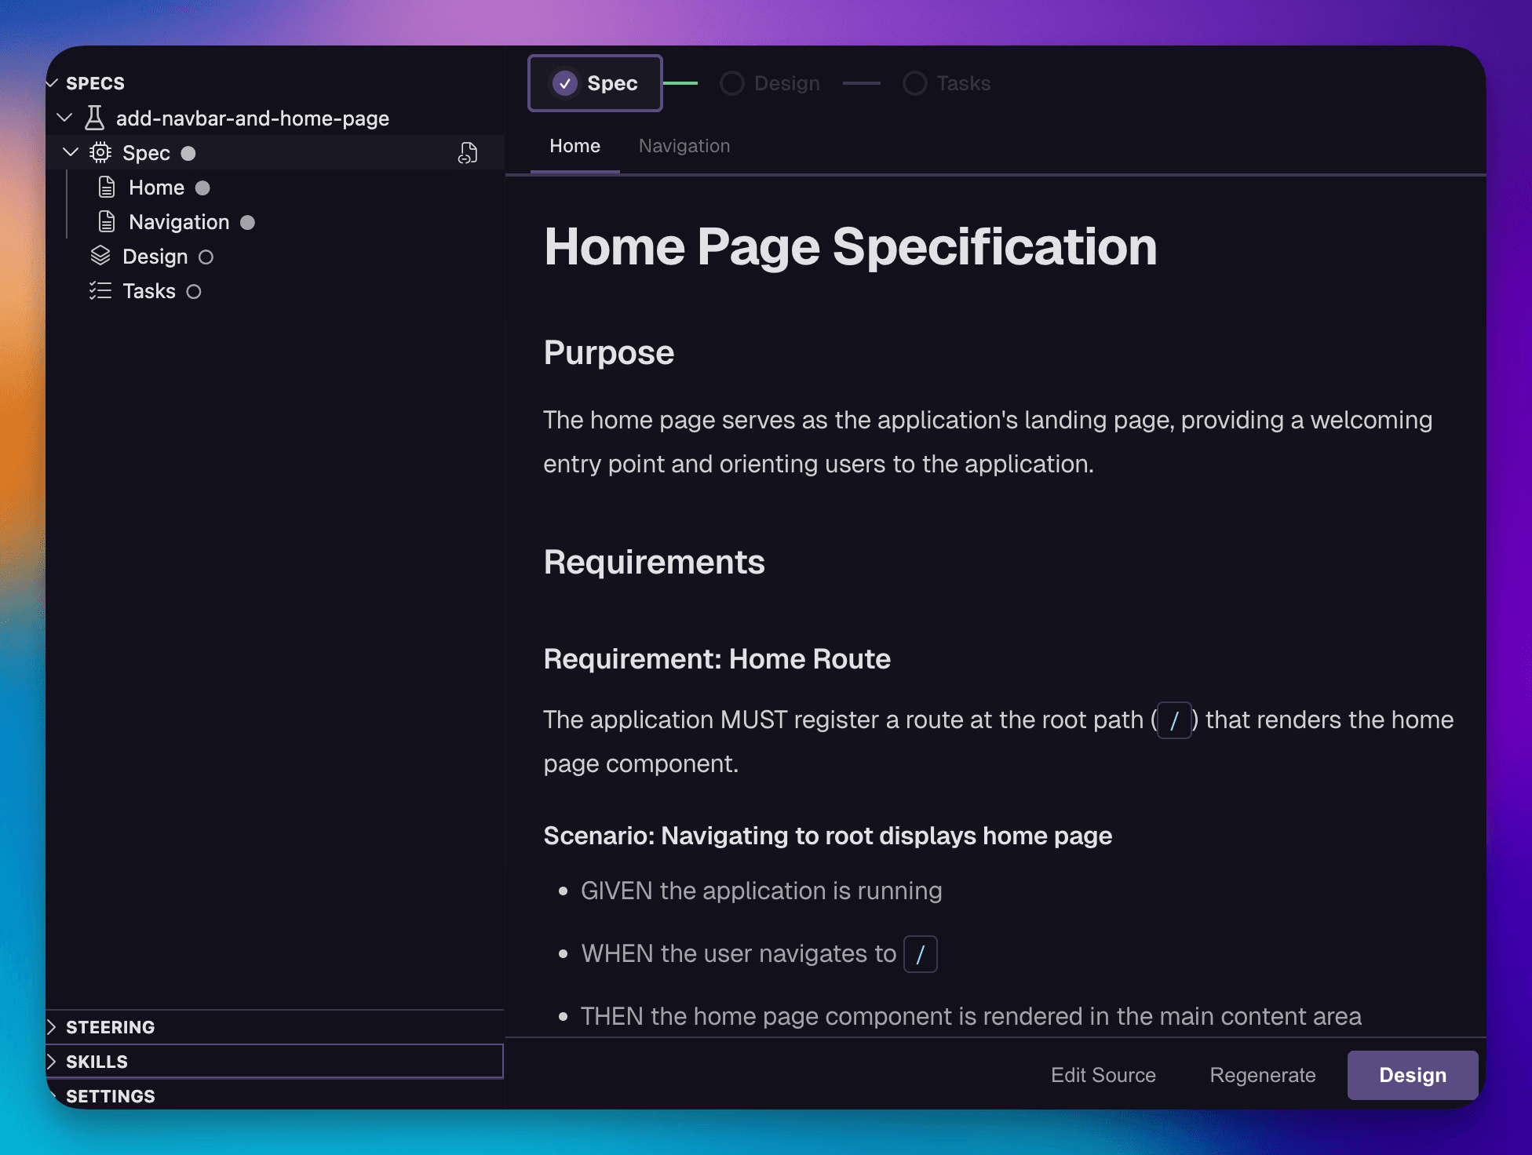1532x1155 pixels.
Task: Click the inline / code chip under Home Route
Action: point(1173,720)
